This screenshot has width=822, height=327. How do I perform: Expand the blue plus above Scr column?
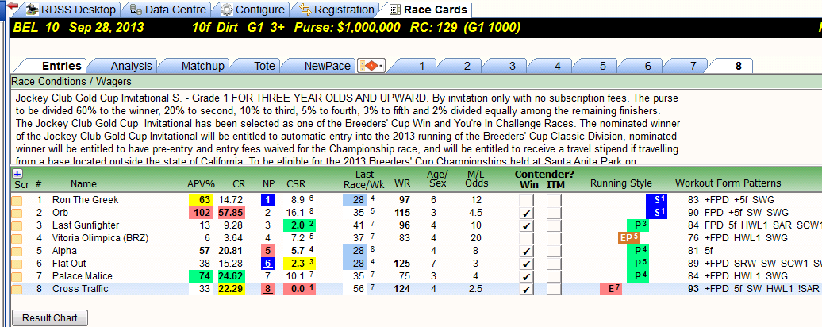[16, 174]
